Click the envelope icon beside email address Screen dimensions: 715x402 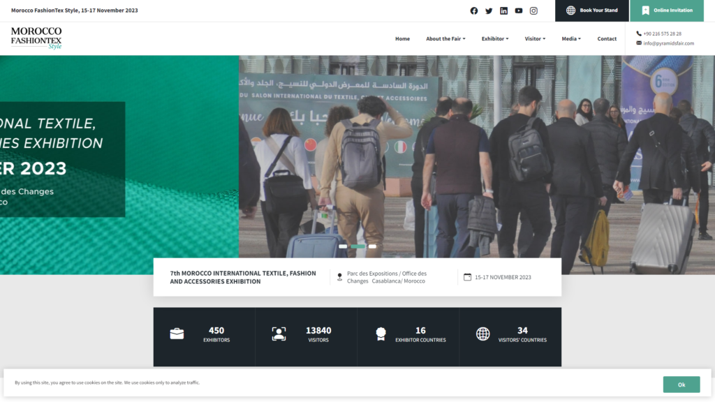[639, 43]
